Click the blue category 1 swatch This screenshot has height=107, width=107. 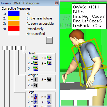[14, 13]
